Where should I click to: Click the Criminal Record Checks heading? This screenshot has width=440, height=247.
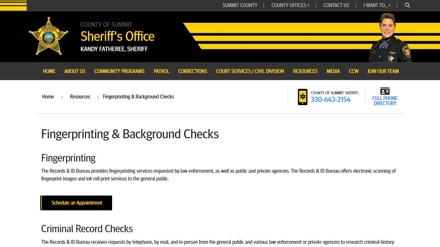(x=87, y=229)
